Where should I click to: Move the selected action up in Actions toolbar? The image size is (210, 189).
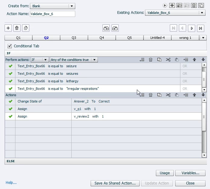point(194,95)
